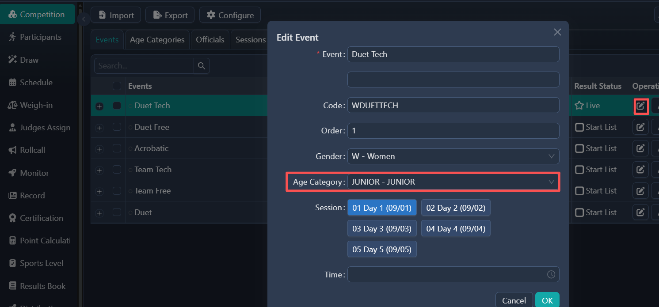Tick the checkbox for Duet Free row
Image resolution: width=659 pixels, height=307 pixels.
(117, 127)
